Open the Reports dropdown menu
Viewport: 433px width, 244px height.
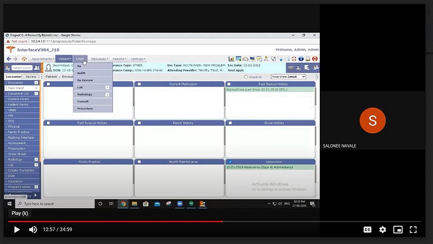(x=119, y=59)
